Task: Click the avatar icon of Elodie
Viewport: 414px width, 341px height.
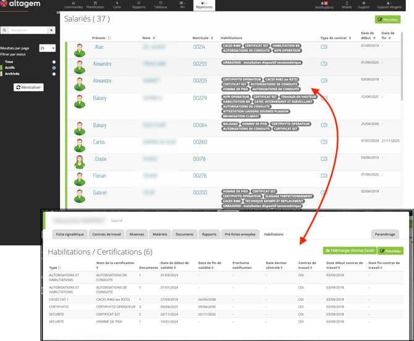Action: (80, 162)
